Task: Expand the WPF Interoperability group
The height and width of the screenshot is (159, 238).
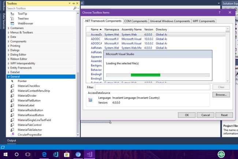Action: [8, 63]
